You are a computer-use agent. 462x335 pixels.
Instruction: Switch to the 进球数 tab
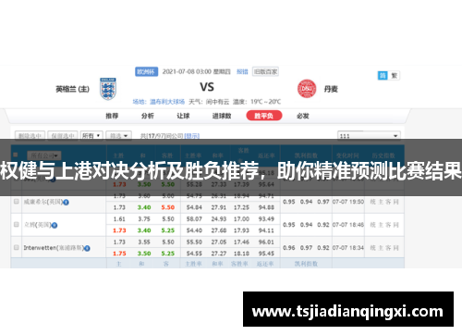(222, 116)
